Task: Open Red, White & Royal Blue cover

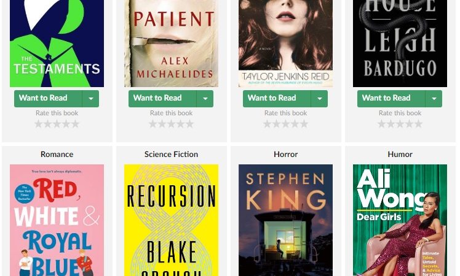Action: point(57,220)
